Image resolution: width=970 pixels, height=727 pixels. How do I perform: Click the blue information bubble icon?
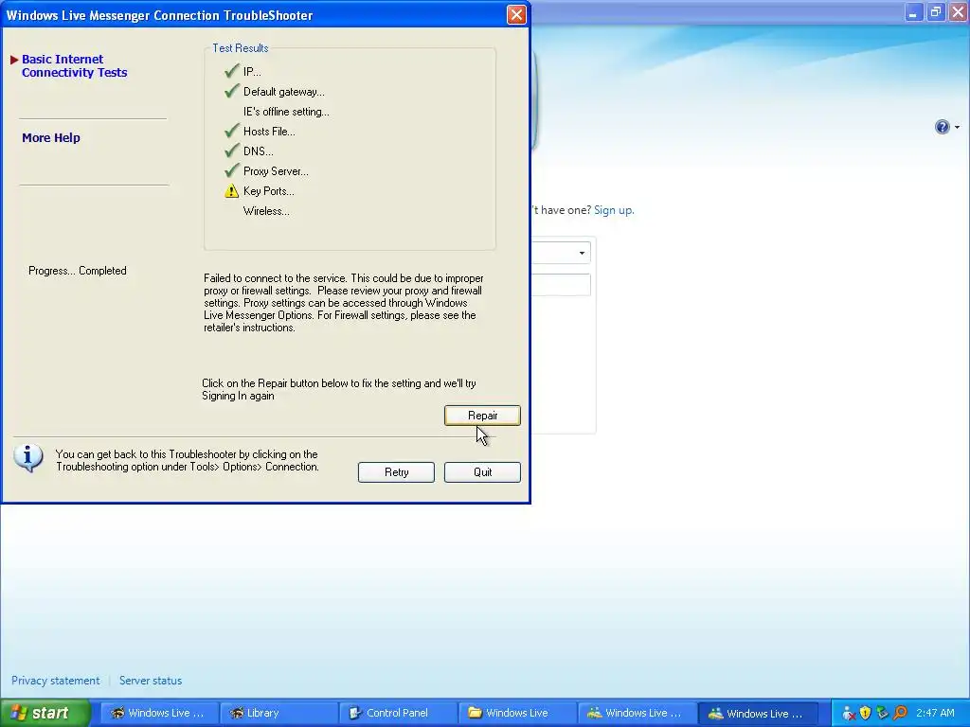tap(27, 459)
